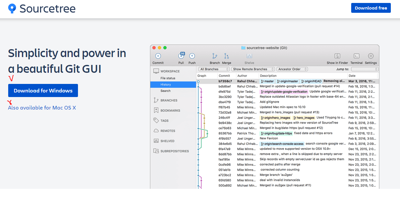Screen dimensions: 400x198
Task: Open the Ancestor Order dropdown
Action: [x=292, y=69]
